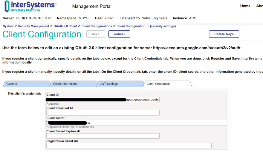Screen dimensions: 263x160
Task: Click the Save button
Action: click(96, 34)
